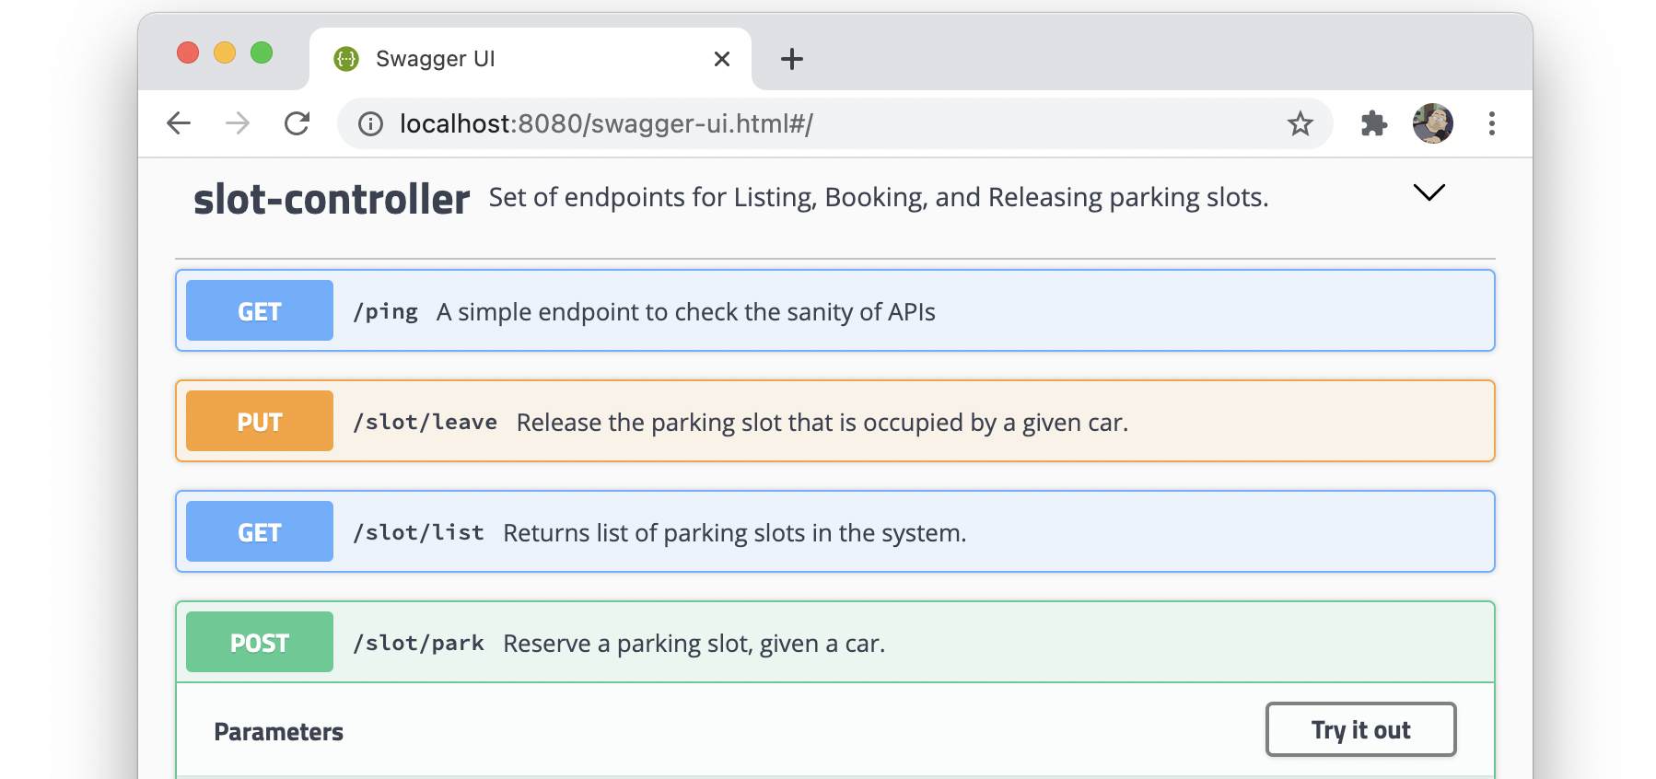Bookmark this page with the star
This screenshot has width=1656, height=779.
click(x=1300, y=123)
